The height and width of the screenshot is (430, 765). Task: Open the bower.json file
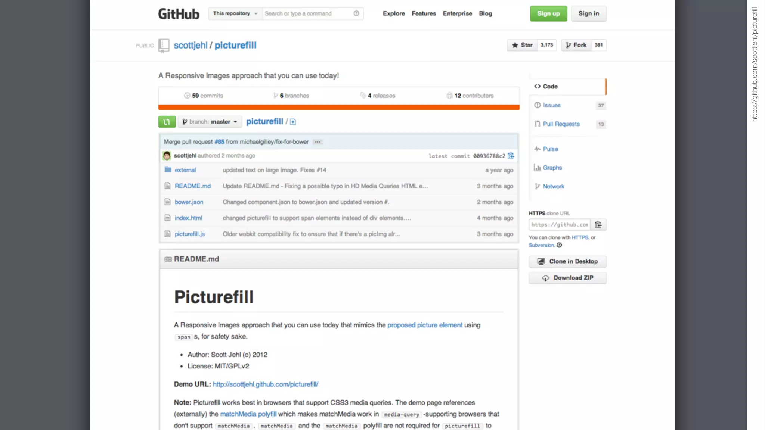coord(189,202)
